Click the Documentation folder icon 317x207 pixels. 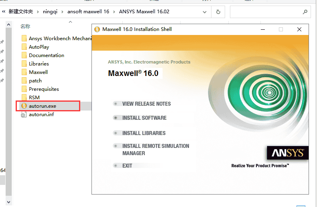(24, 55)
